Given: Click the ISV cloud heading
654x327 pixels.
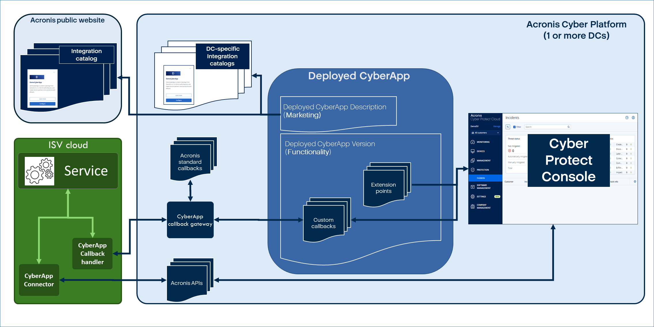Looking at the screenshot, I should (68, 145).
